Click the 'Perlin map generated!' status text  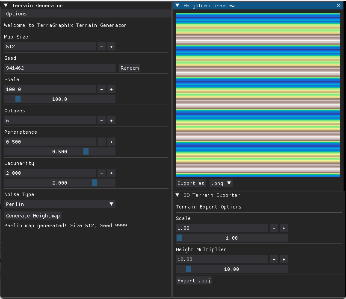[66, 226]
